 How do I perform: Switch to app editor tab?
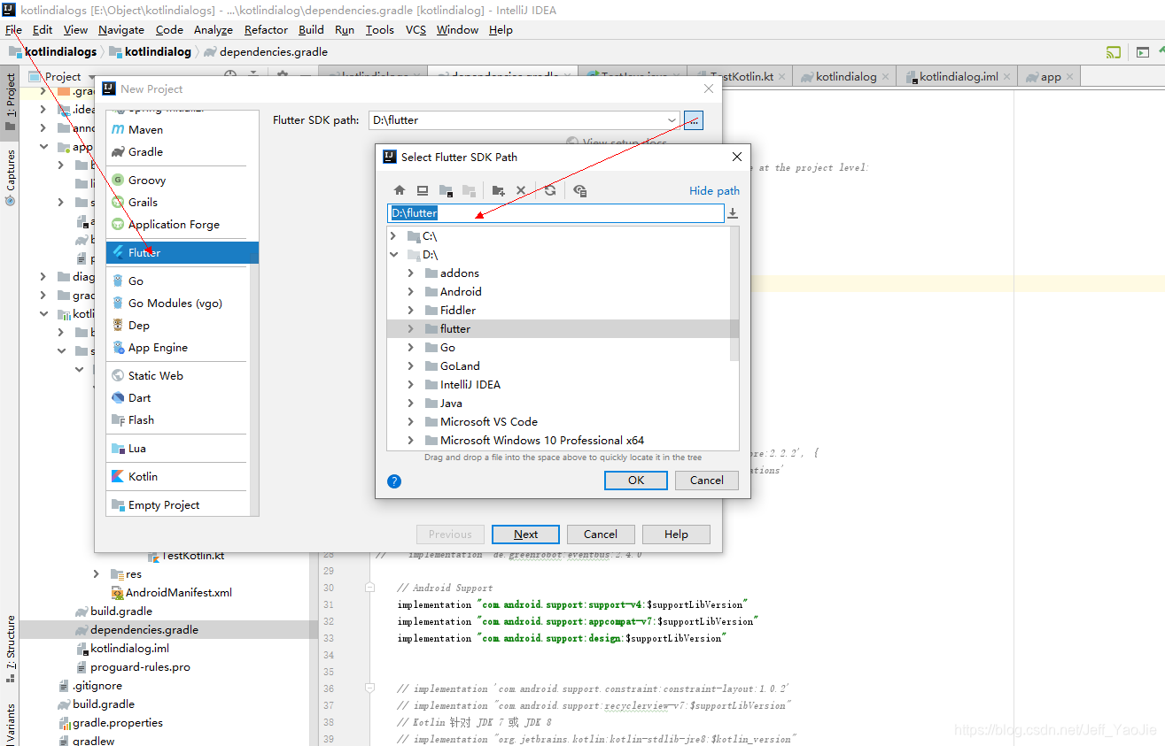click(1050, 77)
